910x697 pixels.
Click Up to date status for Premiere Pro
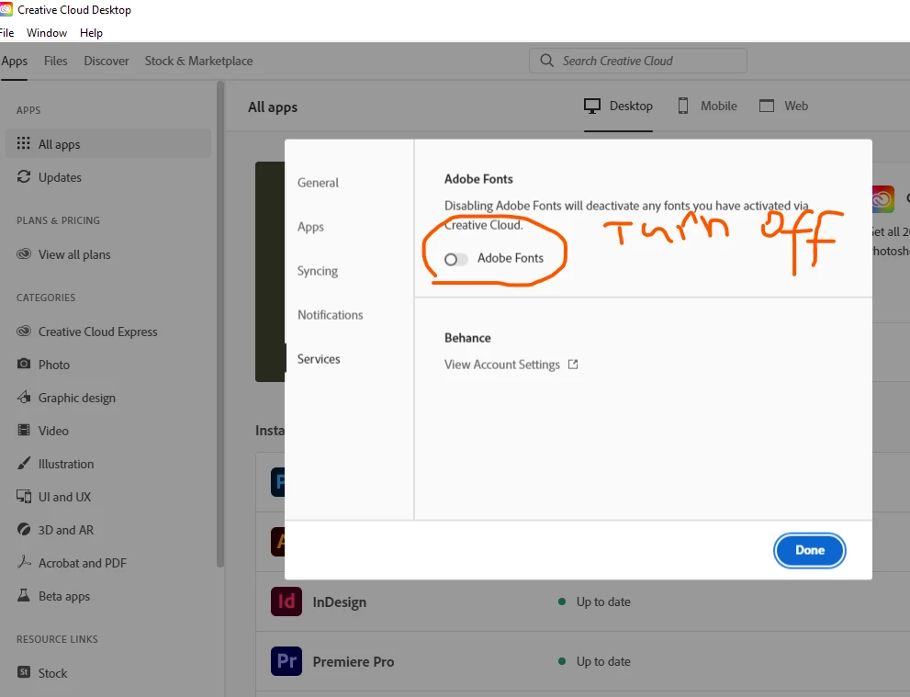coord(603,661)
